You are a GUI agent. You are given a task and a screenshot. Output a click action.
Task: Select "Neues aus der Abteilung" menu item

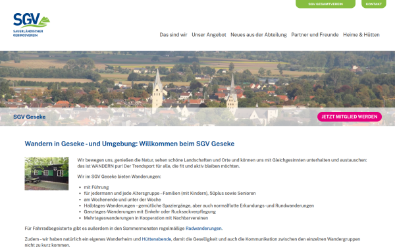pyautogui.click(x=259, y=35)
